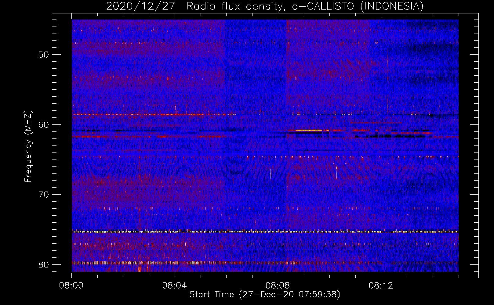This screenshot has height=305, width=494.
Task: Click the 80 frequency tick label
Action: tap(44, 264)
